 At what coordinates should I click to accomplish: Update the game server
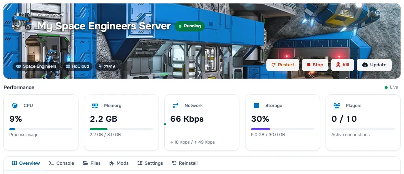(x=374, y=65)
